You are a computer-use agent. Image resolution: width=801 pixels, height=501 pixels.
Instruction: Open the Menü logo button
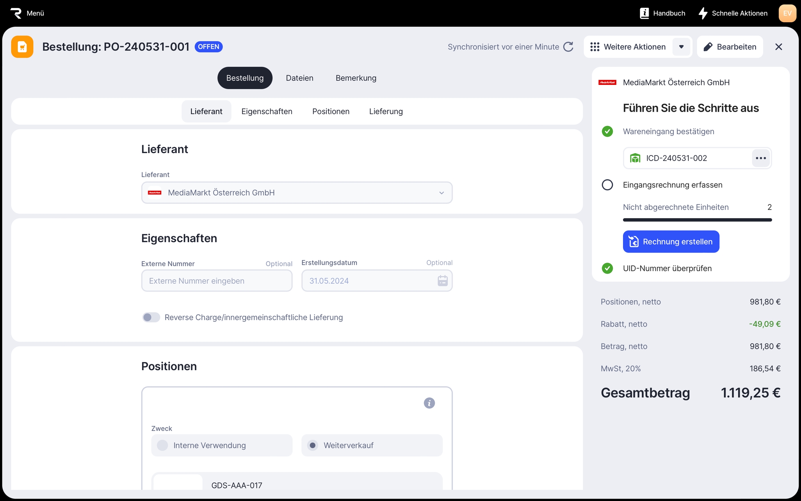pos(16,13)
